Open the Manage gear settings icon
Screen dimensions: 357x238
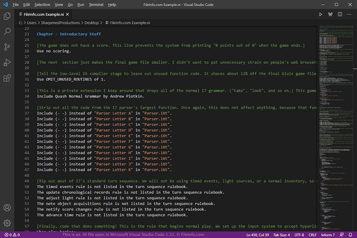[7, 223]
